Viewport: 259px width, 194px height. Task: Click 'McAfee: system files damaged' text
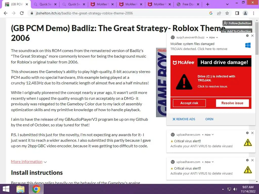tap(192, 44)
